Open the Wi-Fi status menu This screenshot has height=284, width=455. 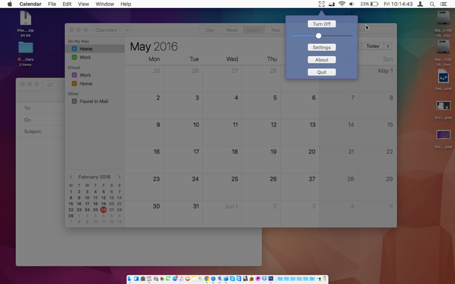342,4
